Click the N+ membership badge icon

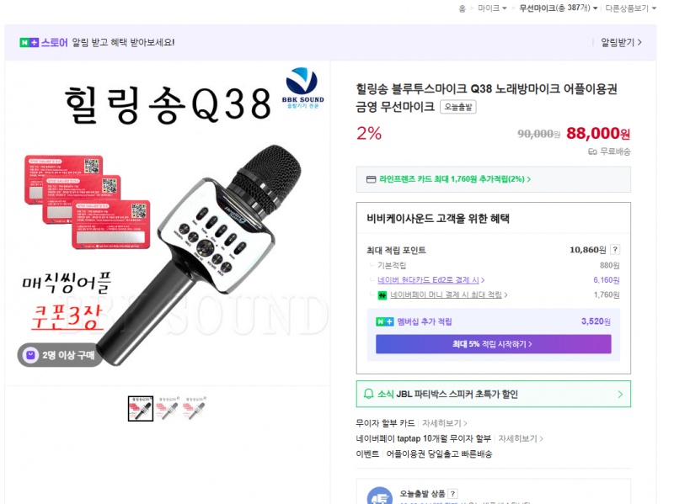tap(384, 321)
